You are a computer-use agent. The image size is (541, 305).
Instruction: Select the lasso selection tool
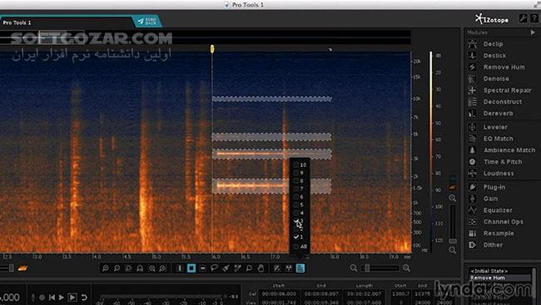point(214,268)
